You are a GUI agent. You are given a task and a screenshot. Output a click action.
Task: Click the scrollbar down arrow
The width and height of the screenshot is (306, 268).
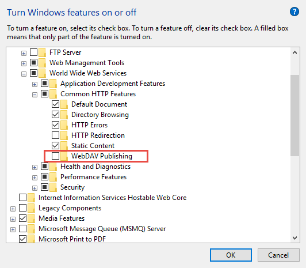point(294,238)
